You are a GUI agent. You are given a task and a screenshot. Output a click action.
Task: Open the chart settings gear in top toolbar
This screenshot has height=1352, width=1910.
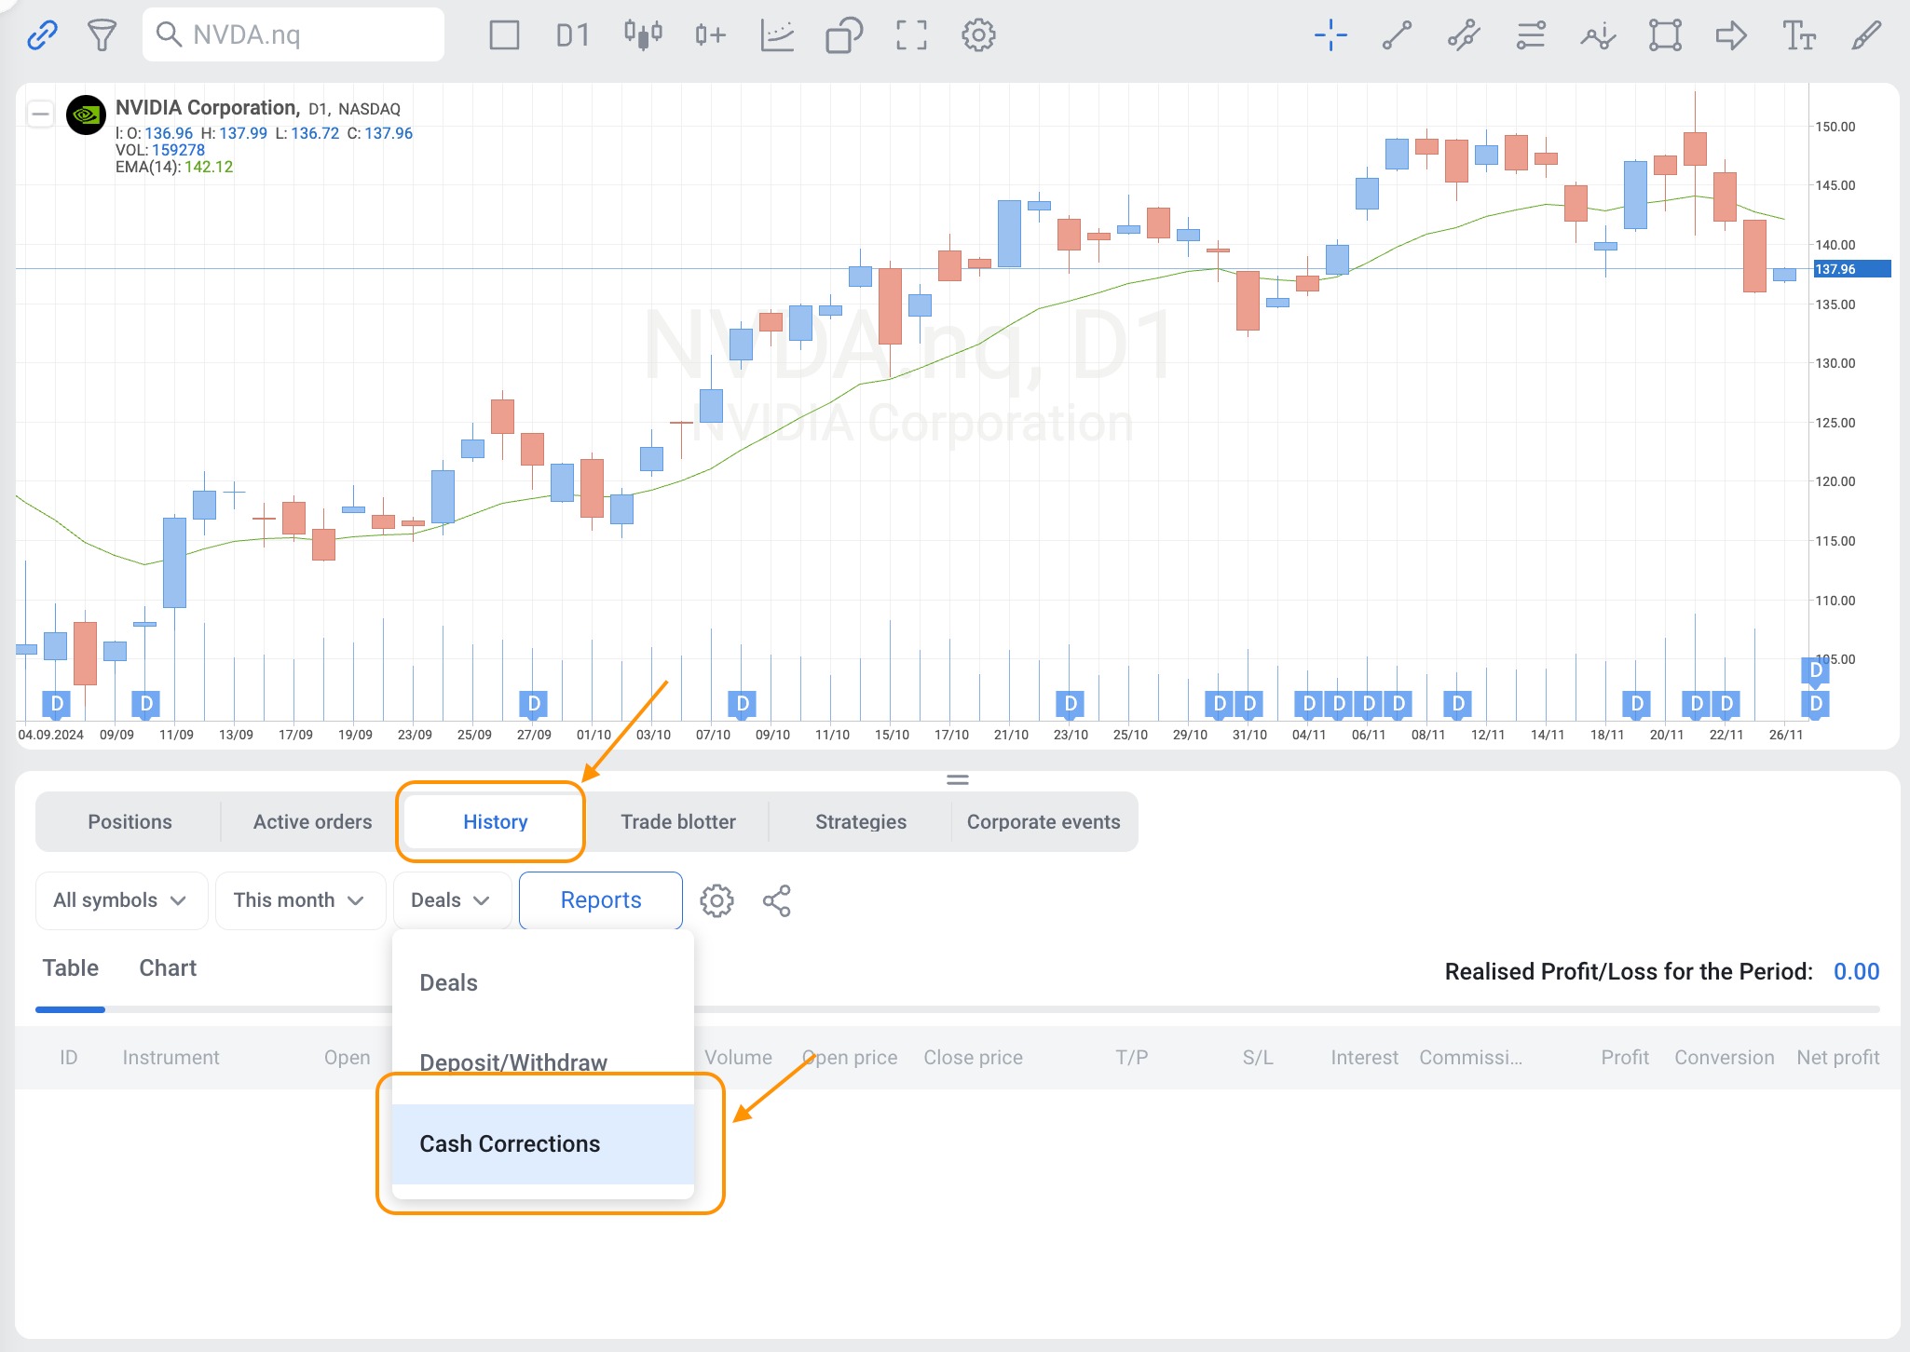[x=978, y=35]
